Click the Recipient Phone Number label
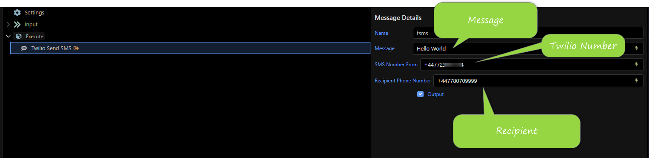 point(403,81)
